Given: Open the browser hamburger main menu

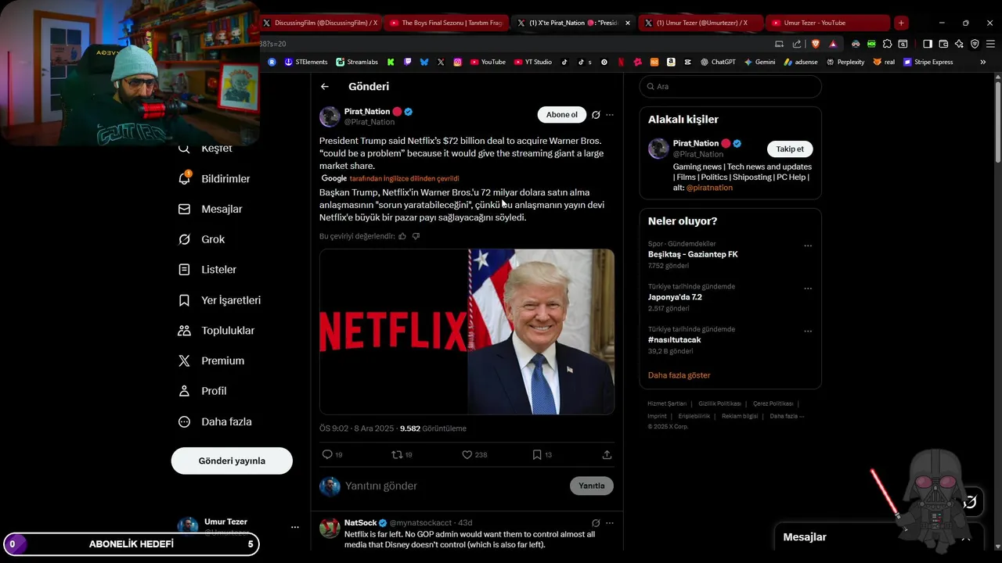Looking at the screenshot, I should pos(990,44).
